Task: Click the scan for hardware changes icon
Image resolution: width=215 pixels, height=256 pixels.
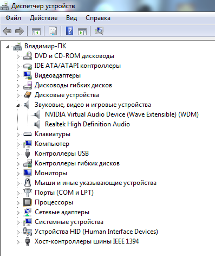Action: point(99,31)
